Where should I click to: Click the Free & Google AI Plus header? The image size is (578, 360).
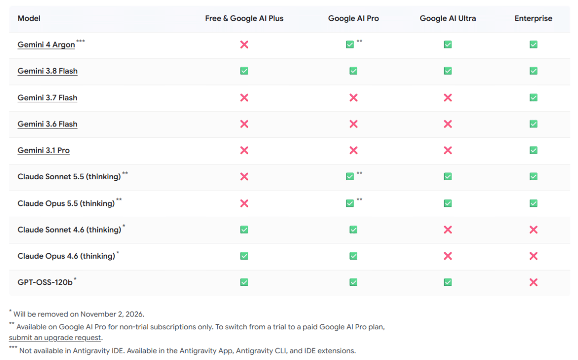click(x=244, y=18)
